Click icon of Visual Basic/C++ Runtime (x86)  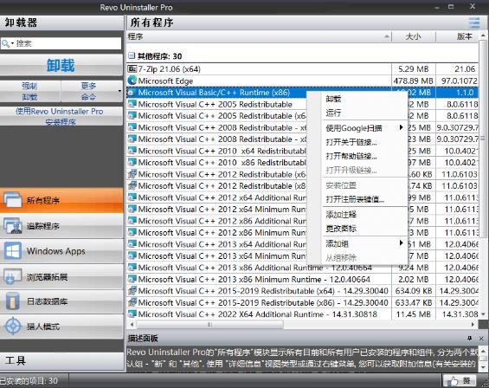click(132, 93)
